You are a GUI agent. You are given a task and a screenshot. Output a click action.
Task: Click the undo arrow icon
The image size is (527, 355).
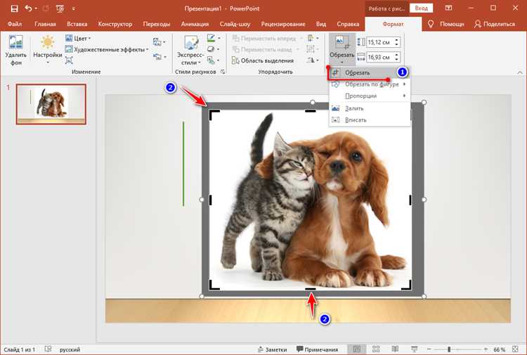point(28,8)
